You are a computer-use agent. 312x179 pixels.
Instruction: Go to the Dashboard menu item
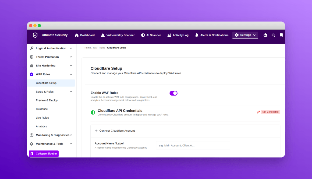(x=85, y=35)
